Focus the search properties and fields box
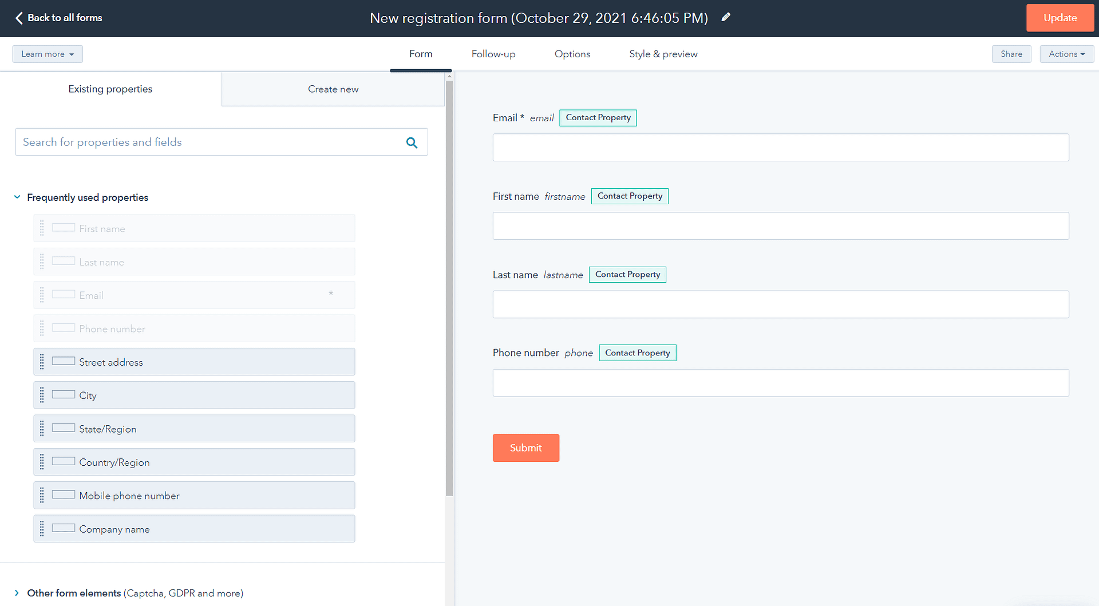 point(209,142)
